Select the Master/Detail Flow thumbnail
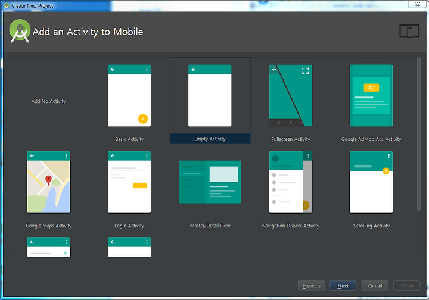 click(x=210, y=182)
